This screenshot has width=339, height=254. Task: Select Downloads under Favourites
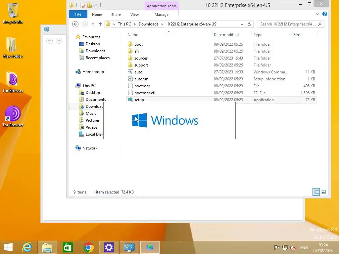click(x=95, y=51)
